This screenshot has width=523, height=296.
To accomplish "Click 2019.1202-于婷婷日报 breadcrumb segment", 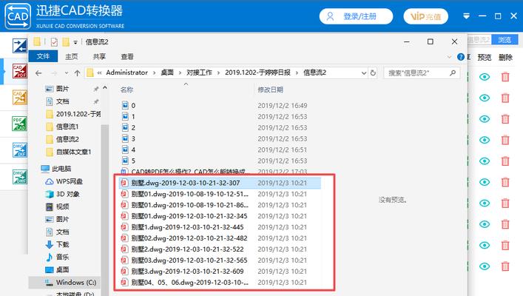I will [x=257, y=73].
